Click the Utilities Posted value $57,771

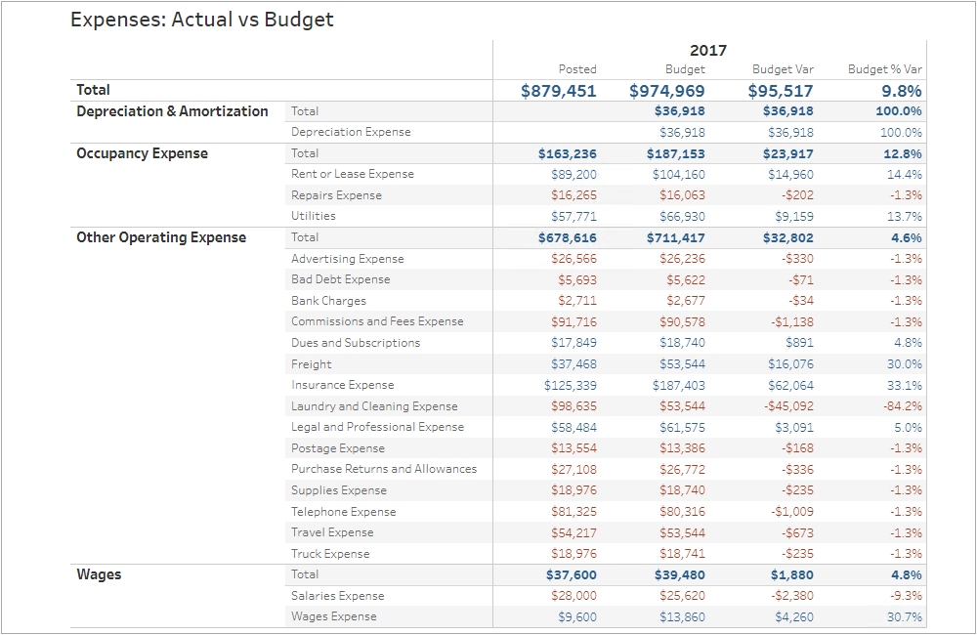click(x=573, y=217)
